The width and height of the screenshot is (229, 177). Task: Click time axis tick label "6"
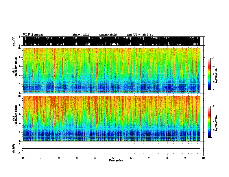click(131, 158)
